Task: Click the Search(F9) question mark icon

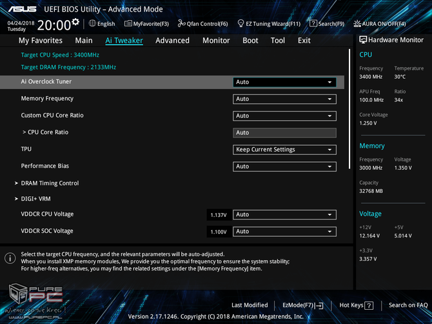Action: tap(313, 23)
